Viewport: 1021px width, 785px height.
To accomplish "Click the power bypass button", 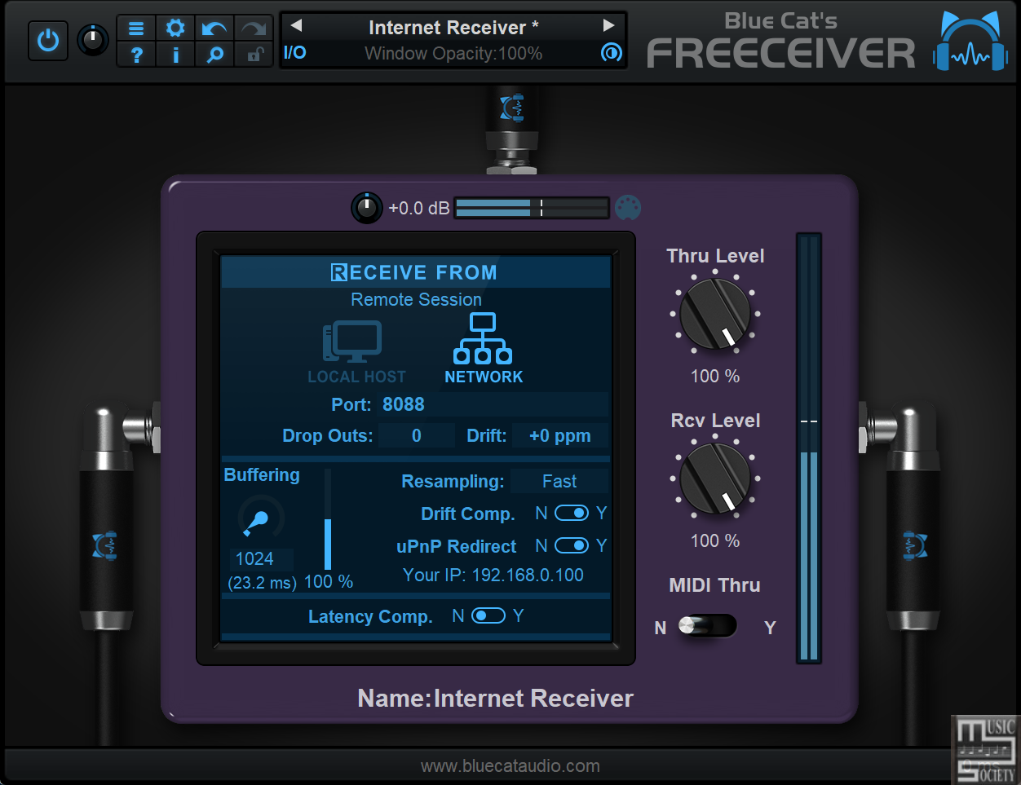I will tap(48, 40).
